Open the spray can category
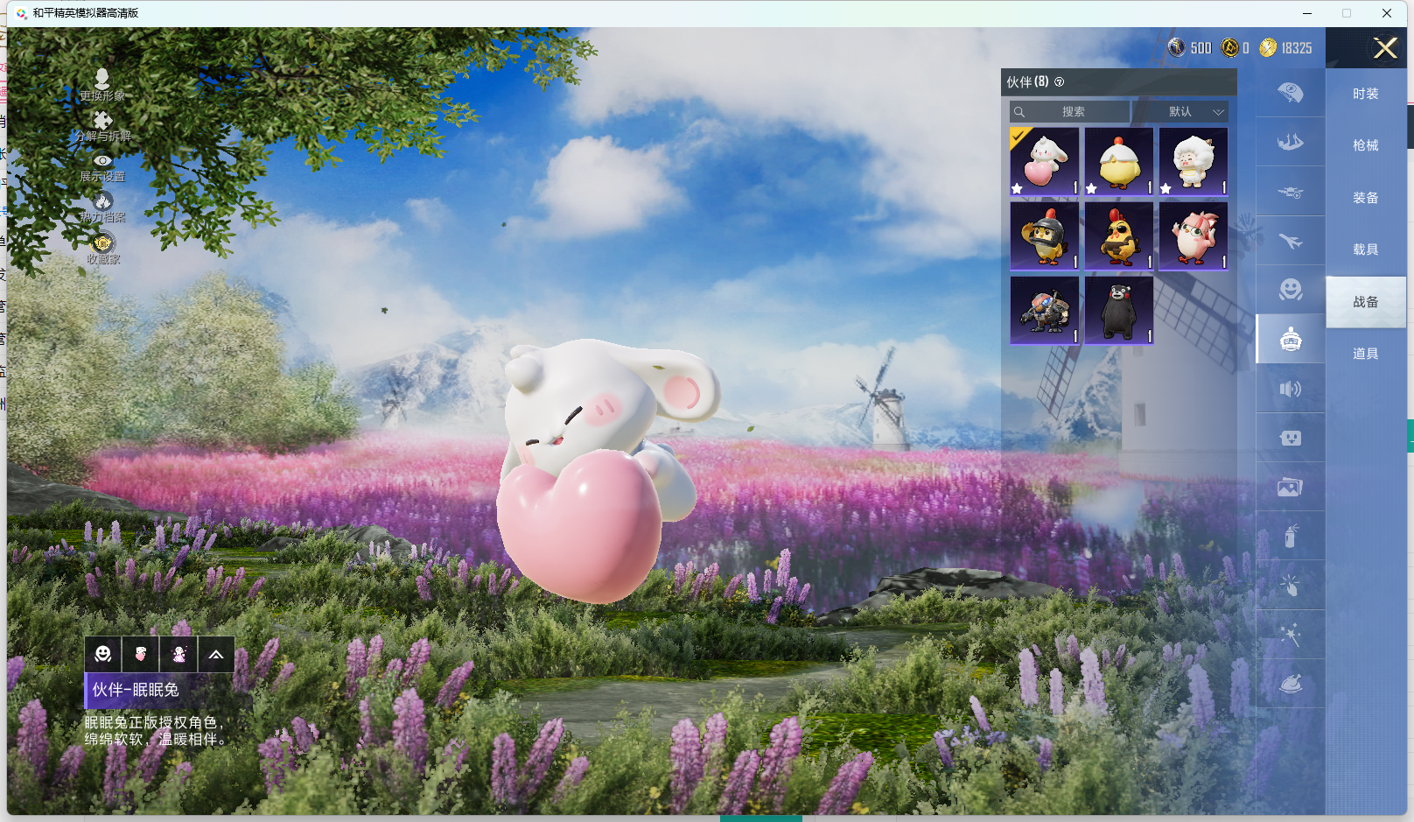 pos(1290,536)
